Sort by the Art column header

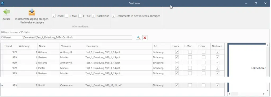pyautogui.click(x=162, y=46)
